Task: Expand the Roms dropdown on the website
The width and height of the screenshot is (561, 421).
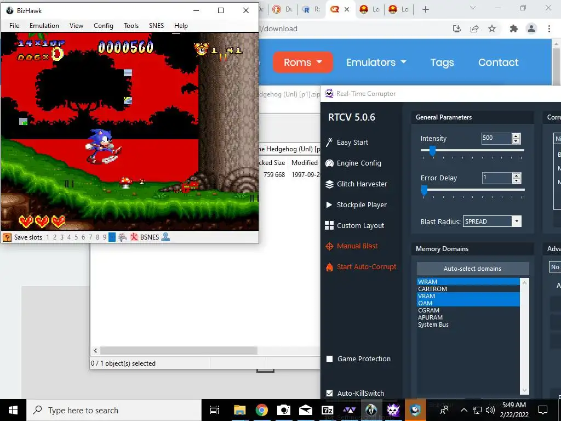Action: pyautogui.click(x=302, y=62)
